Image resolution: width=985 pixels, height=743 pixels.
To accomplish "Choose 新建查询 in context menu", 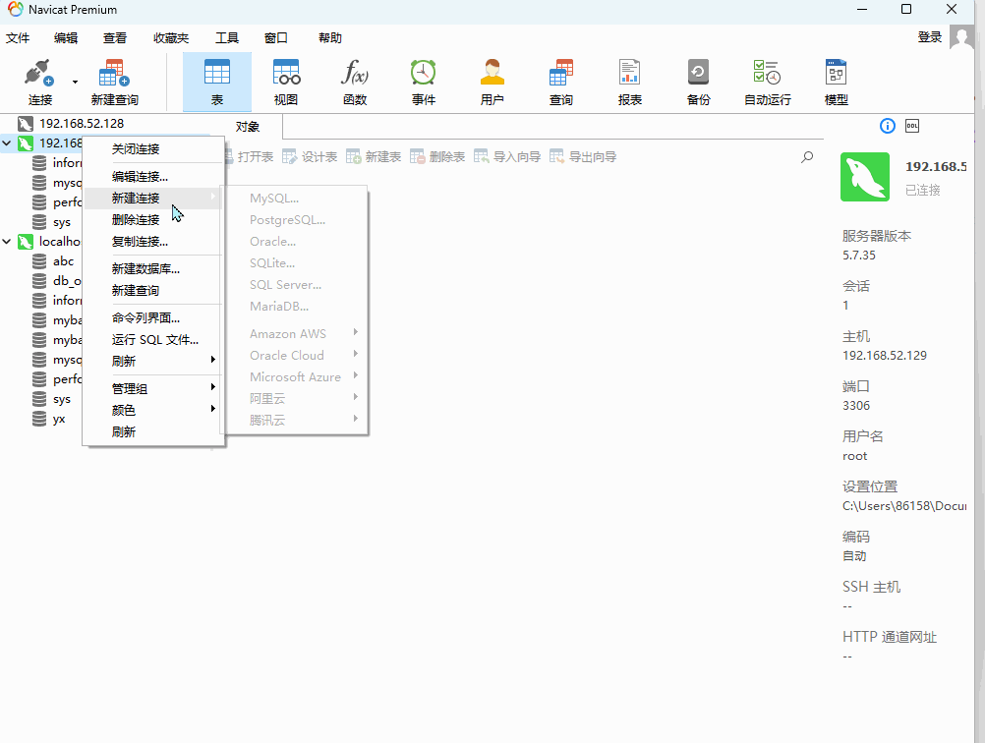I will (153, 291).
